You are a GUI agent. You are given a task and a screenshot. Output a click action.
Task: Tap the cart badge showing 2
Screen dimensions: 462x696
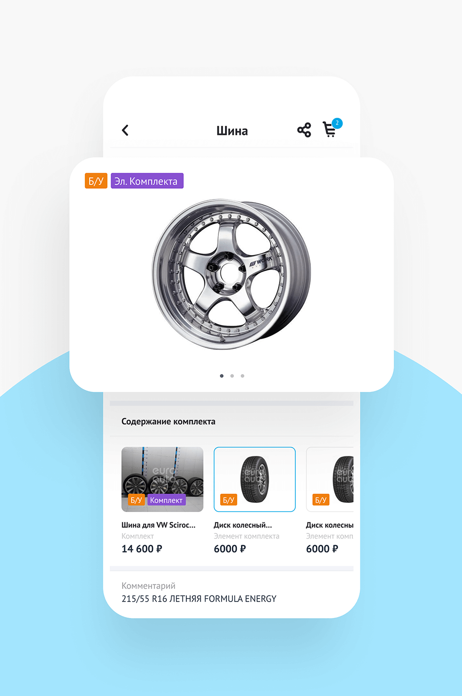pos(337,123)
